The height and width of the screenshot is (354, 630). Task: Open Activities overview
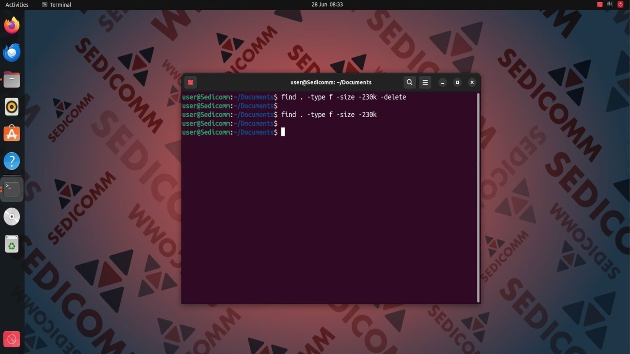point(17,5)
